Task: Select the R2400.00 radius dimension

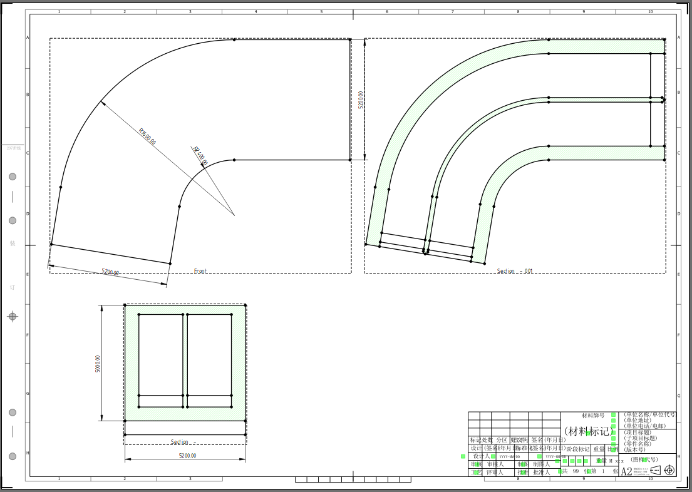Action: click(200, 156)
